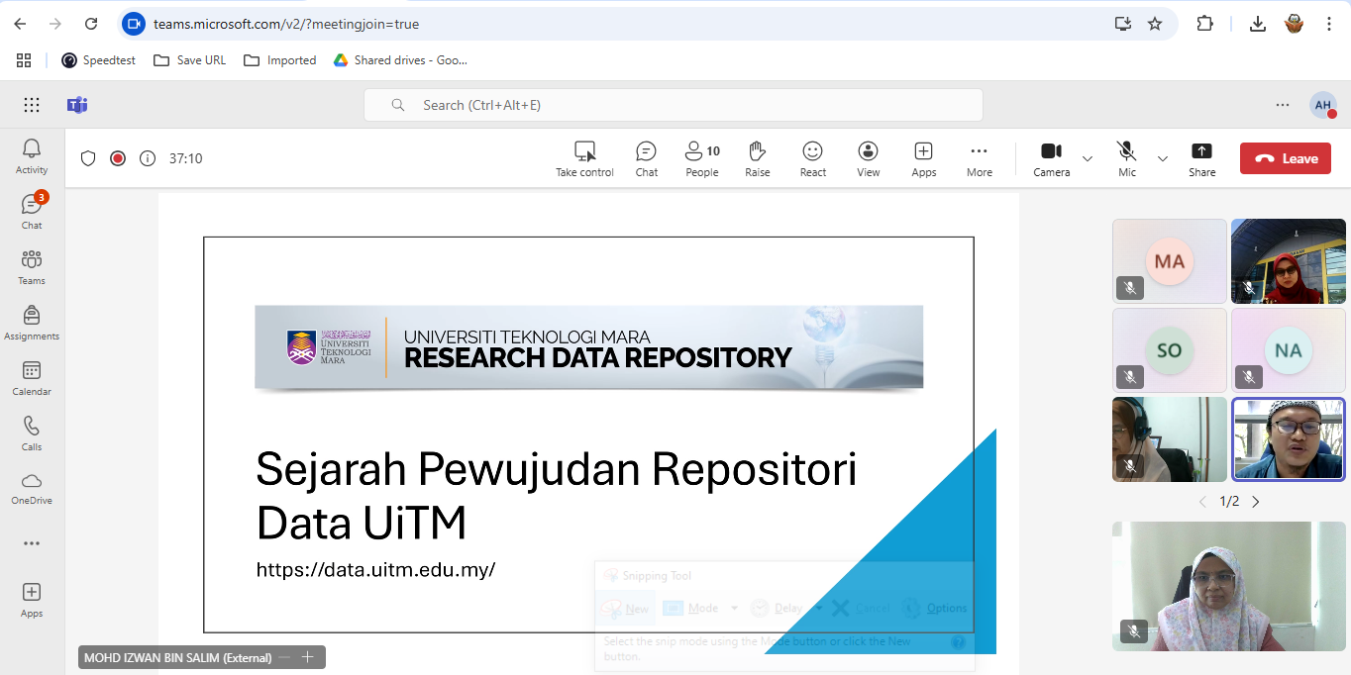Open the Imported bookmark folder
This screenshot has height=675, width=1351.
[280, 60]
